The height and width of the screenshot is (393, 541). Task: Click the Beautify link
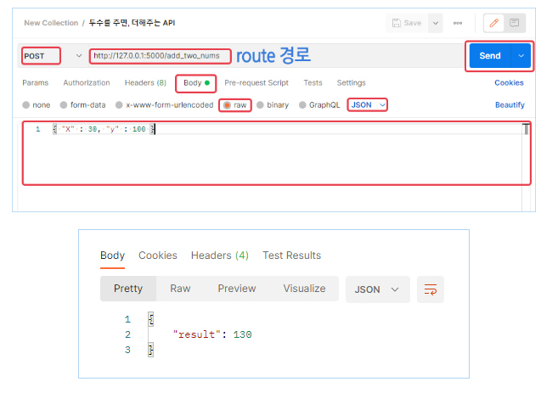point(510,104)
